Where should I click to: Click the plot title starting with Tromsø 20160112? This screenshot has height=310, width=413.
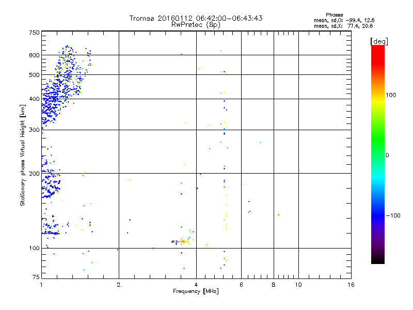pos(196,18)
